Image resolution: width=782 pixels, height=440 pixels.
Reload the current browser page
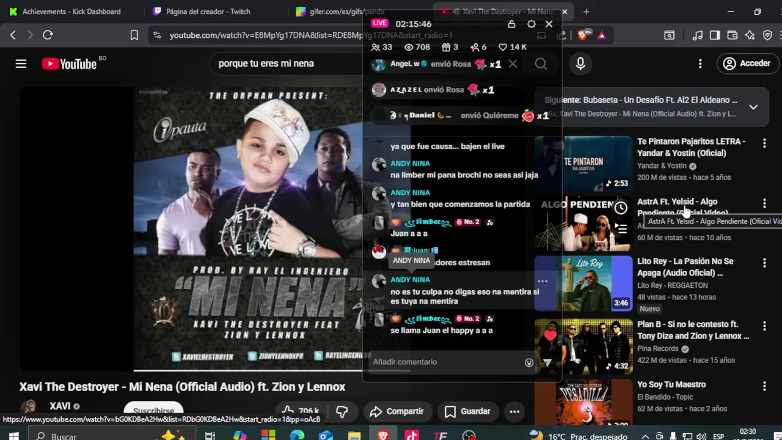pyautogui.click(x=48, y=35)
